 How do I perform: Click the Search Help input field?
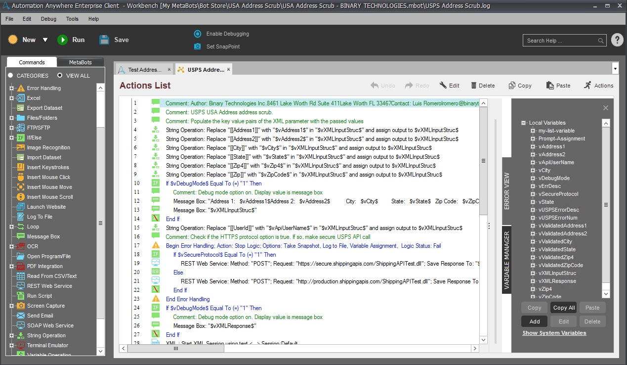click(561, 41)
